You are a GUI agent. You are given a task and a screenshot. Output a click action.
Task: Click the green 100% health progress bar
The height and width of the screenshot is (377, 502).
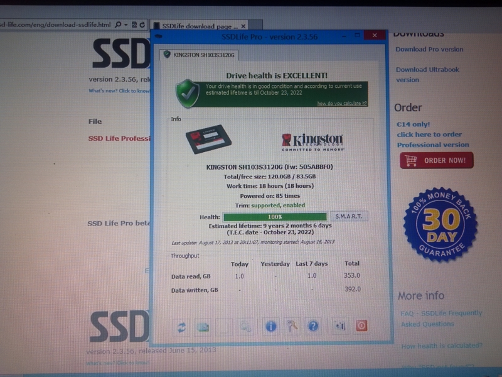pos(275,217)
